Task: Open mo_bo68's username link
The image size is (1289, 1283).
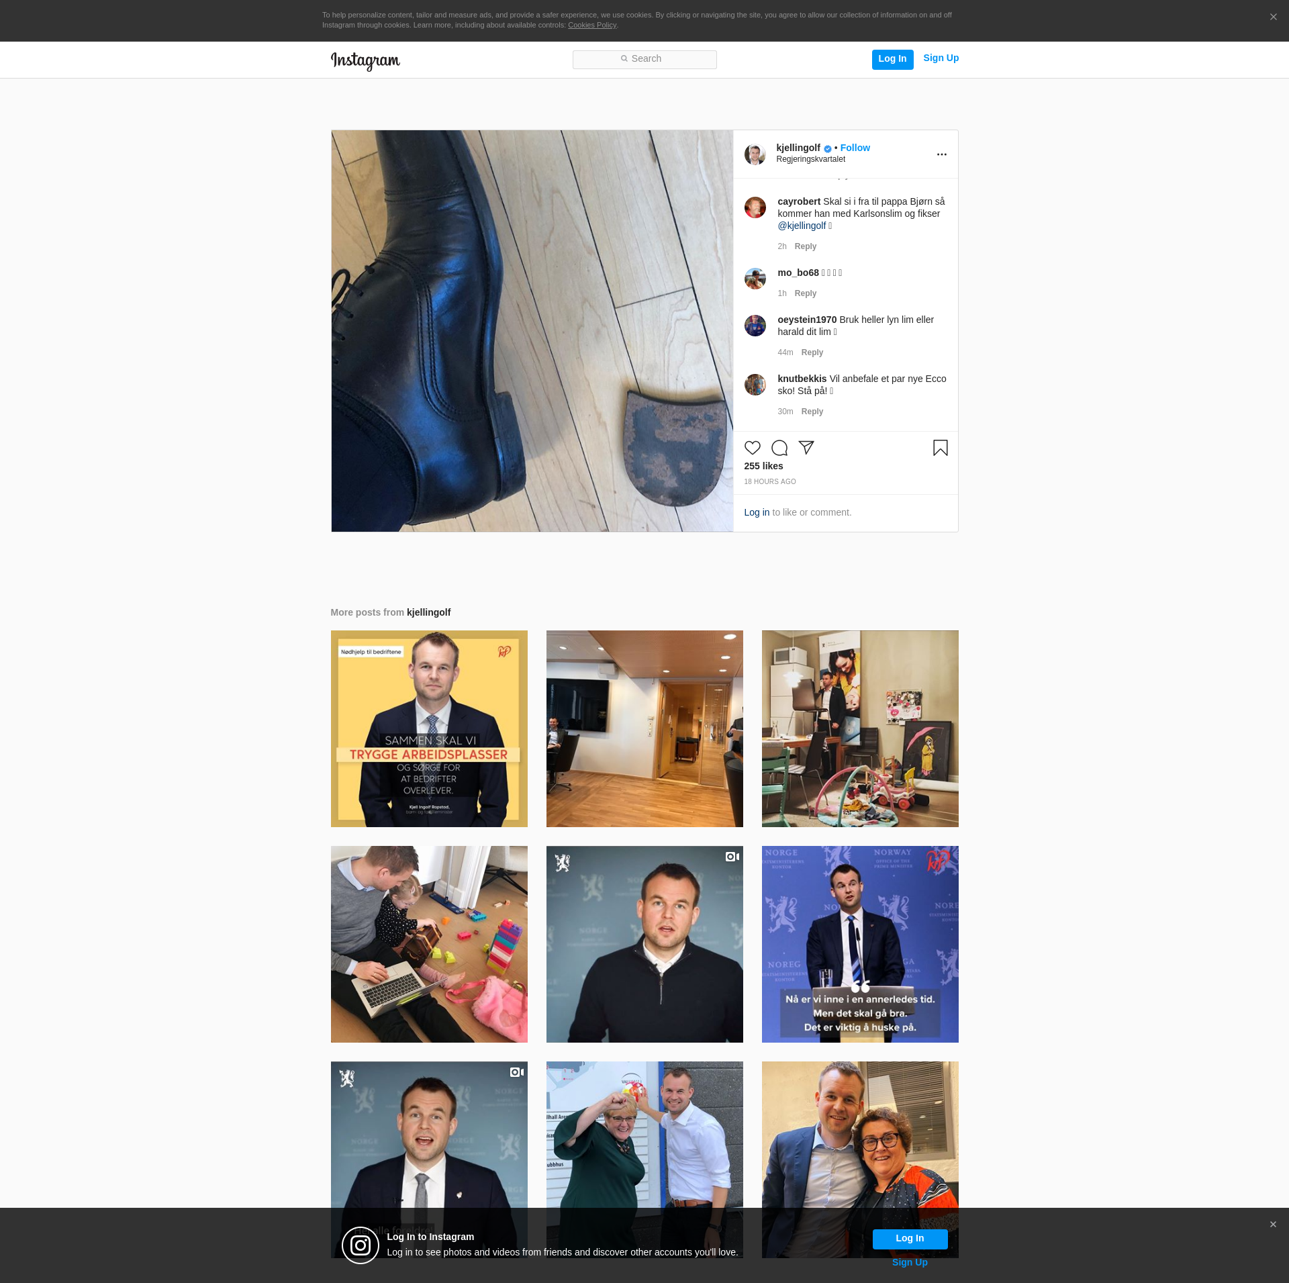Action: [798, 273]
